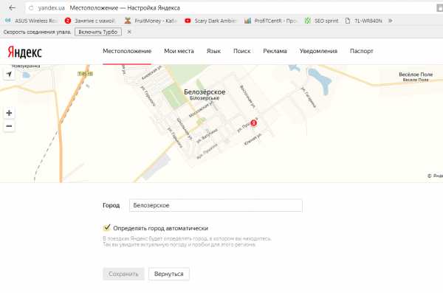Open the SEO sprint bookmark

tap(321, 21)
